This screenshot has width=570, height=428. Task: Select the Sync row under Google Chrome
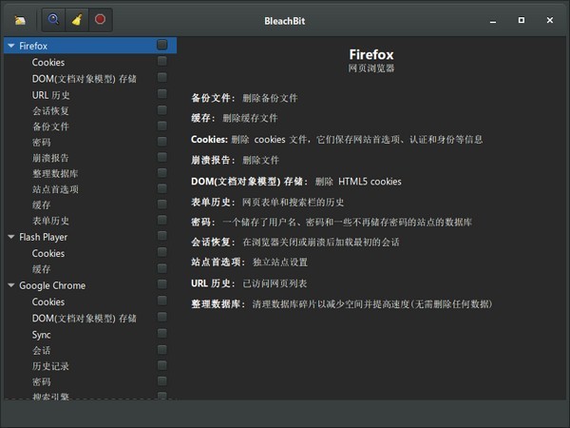pyautogui.click(x=90, y=335)
